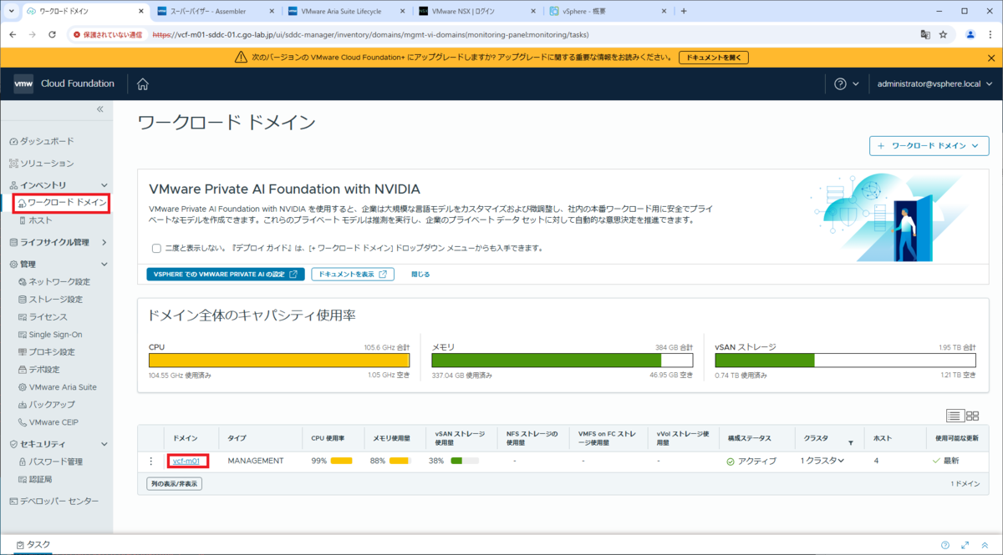Open デベロッパー センター in sidebar

[x=53, y=501]
